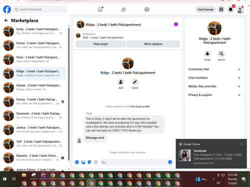Open the notifications bell in header
Image resolution: width=250 pixels, height=187 pixels.
[x=230, y=9]
